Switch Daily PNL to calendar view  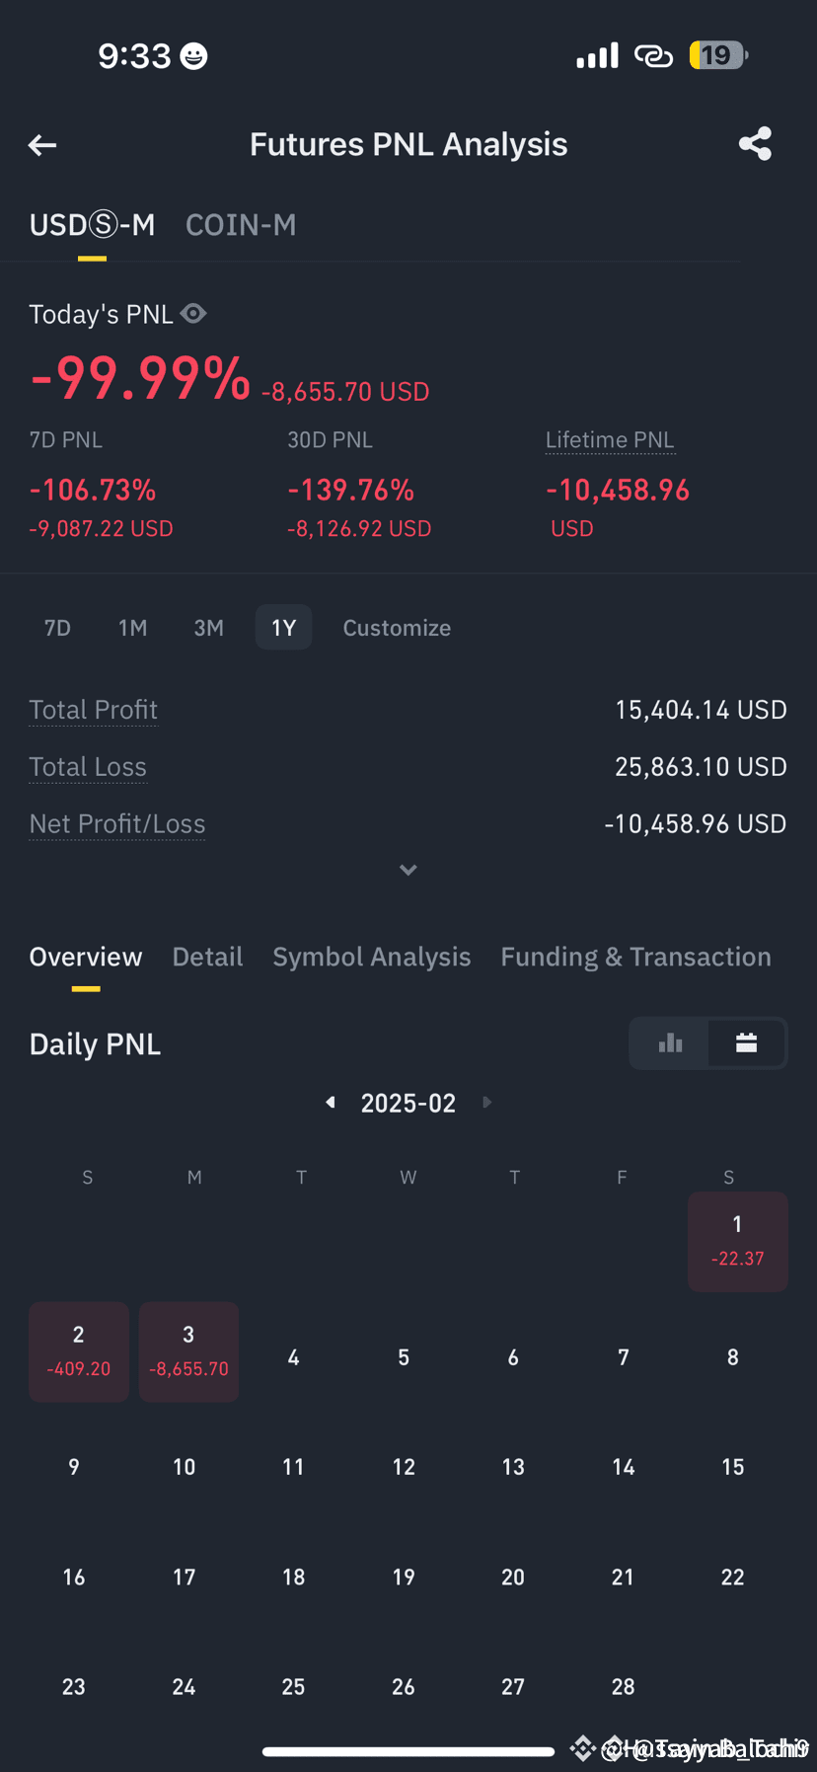pyautogui.click(x=747, y=1043)
